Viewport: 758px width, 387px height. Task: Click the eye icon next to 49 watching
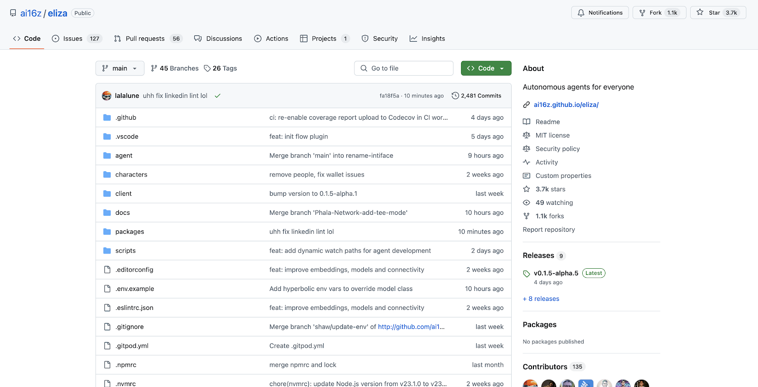point(526,202)
